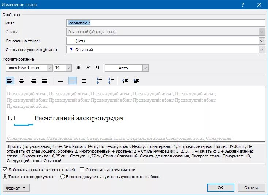Viewport: 268px width, 195px height.
Task: Set 1.5 line spacing
Action: (72, 80)
